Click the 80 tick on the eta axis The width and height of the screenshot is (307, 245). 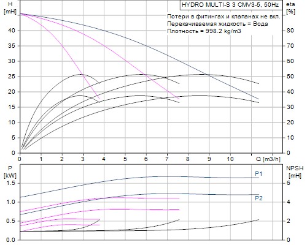point(290,31)
